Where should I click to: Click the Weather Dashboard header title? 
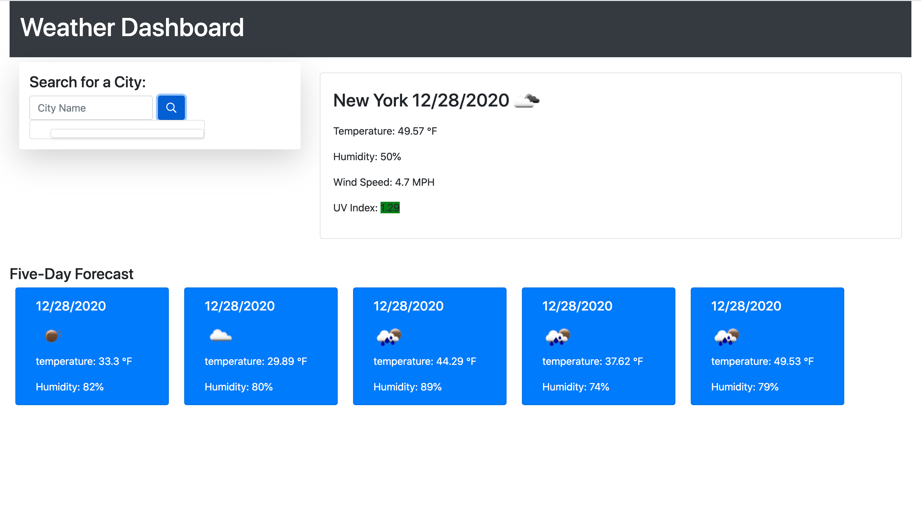pos(132,27)
